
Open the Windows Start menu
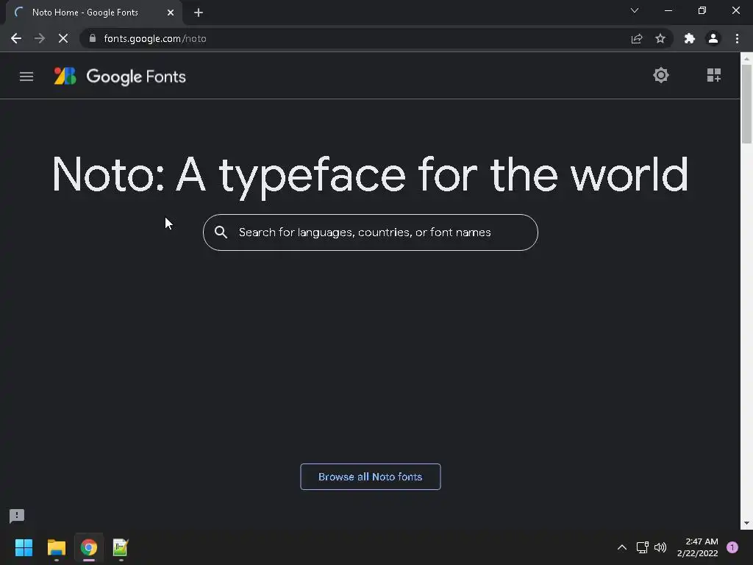pos(24,547)
